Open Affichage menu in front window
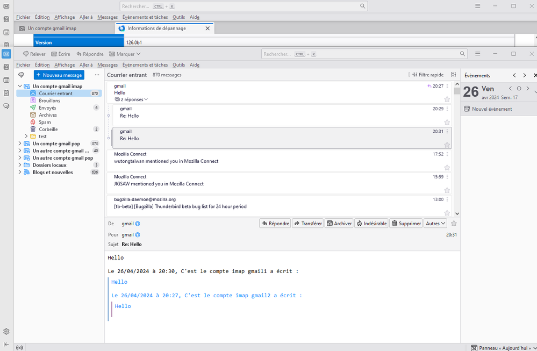This screenshot has height=351, width=537. [x=65, y=65]
